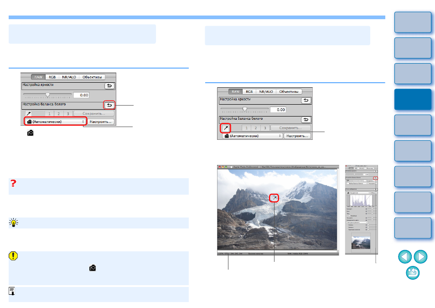Click Настроить... in the right palette
The height and width of the screenshot is (308, 435).
pyautogui.click(x=297, y=136)
